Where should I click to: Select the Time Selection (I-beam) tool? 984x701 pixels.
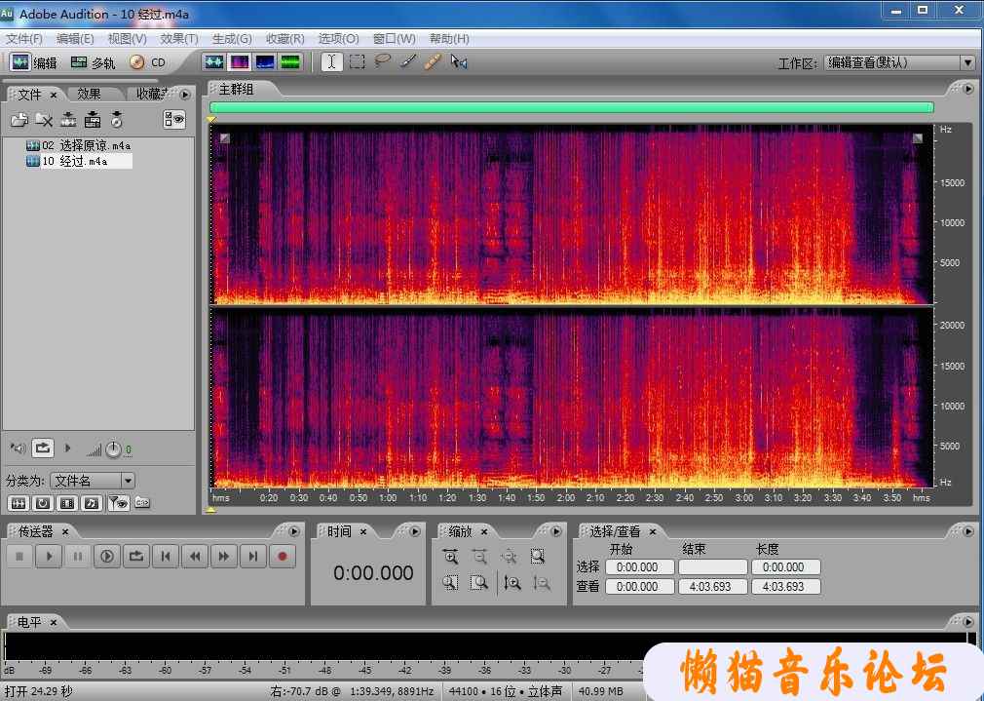pyautogui.click(x=331, y=62)
